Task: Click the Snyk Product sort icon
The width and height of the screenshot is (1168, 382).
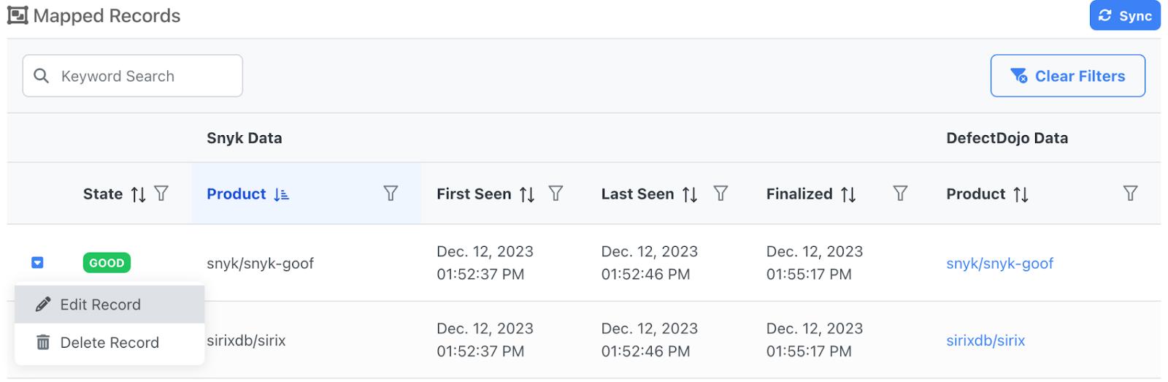Action: coord(281,194)
